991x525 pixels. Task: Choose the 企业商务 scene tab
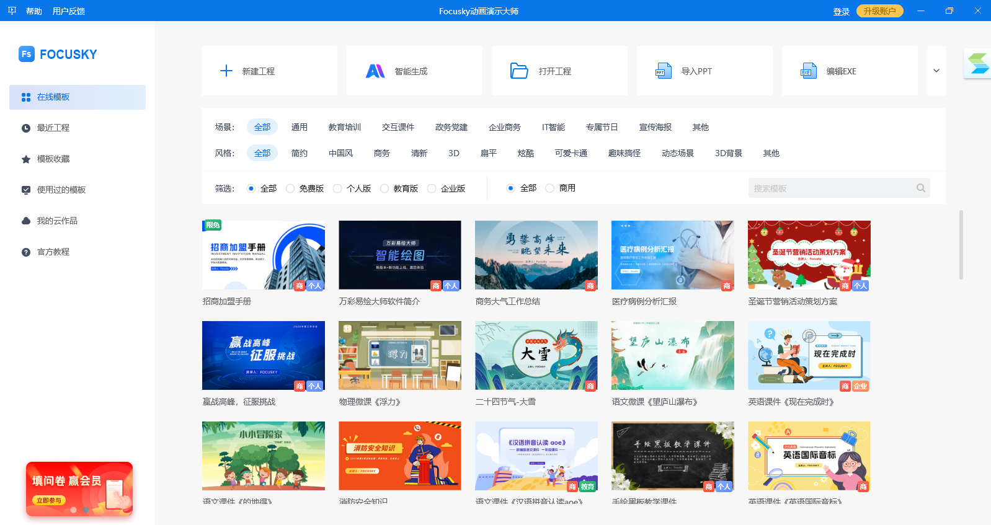505,127
